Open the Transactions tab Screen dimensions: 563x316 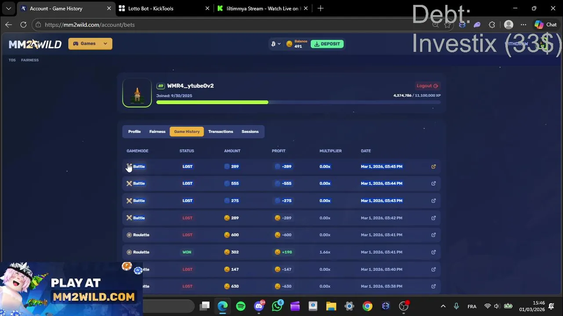tap(220, 132)
